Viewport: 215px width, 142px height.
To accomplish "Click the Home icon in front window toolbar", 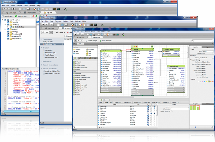I will [x=99, y=35].
